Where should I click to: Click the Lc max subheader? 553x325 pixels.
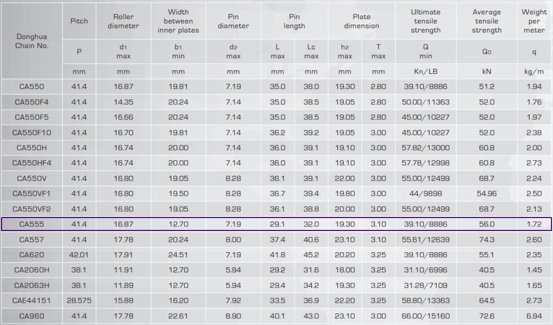click(311, 52)
